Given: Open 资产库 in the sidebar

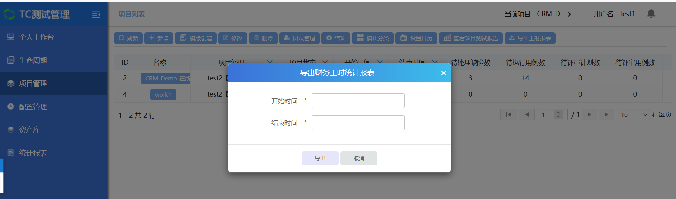Looking at the screenshot, I should [54, 130].
